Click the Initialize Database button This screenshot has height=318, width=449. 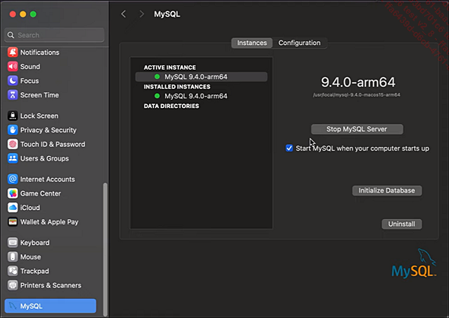pyautogui.click(x=387, y=191)
